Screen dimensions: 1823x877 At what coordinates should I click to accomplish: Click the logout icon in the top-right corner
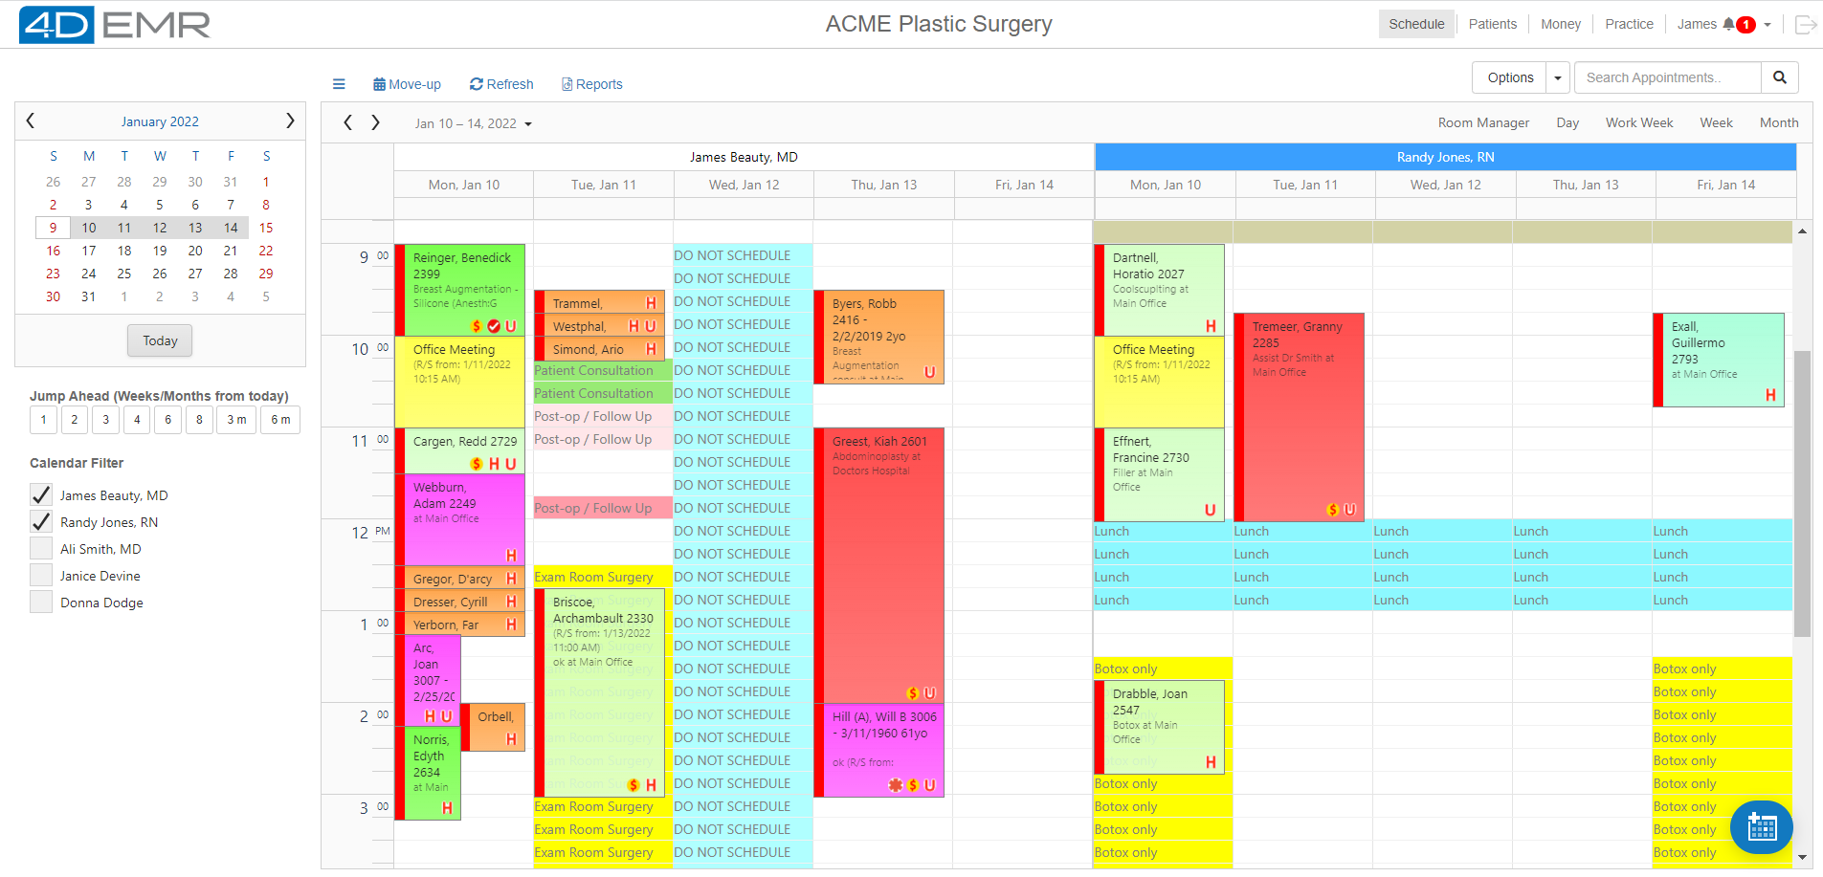(x=1807, y=24)
